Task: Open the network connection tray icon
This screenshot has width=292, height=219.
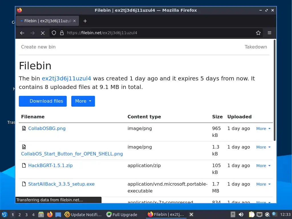Action: pyautogui.click(x=259, y=215)
